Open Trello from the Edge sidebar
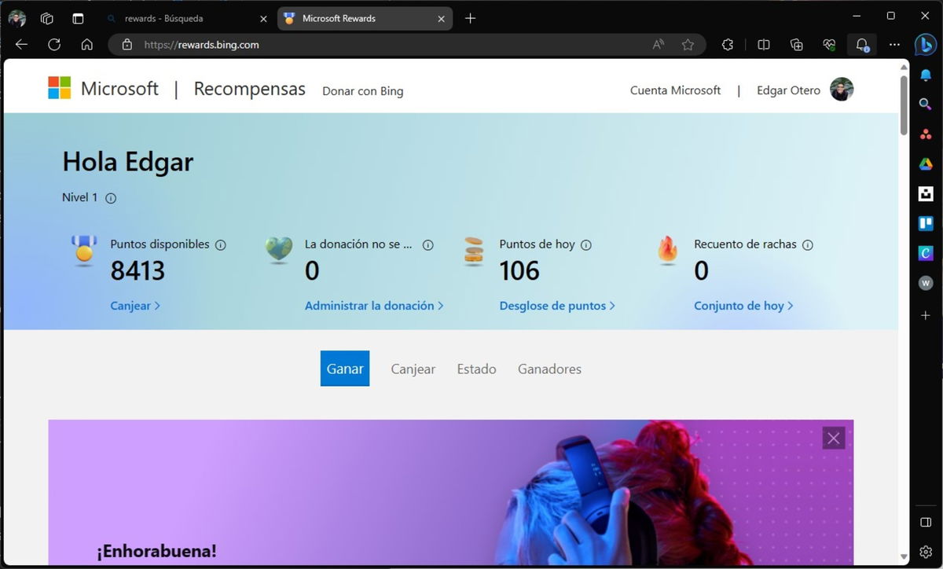This screenshot has width=943, height=569. point(925,223)
